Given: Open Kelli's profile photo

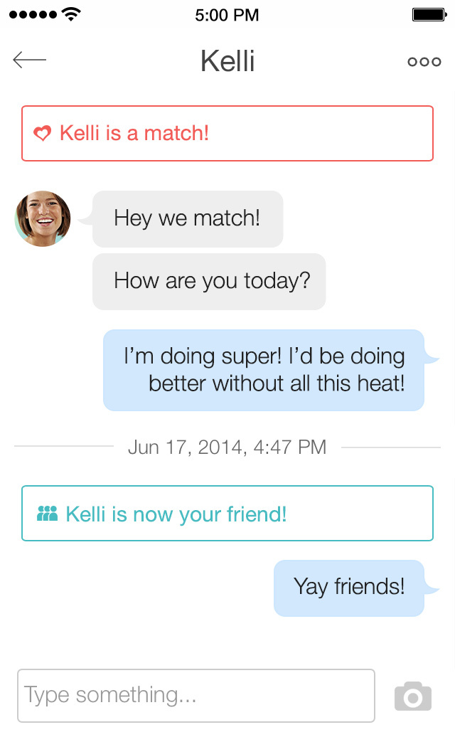Looking at the screenshot, I should coord(43,218).
